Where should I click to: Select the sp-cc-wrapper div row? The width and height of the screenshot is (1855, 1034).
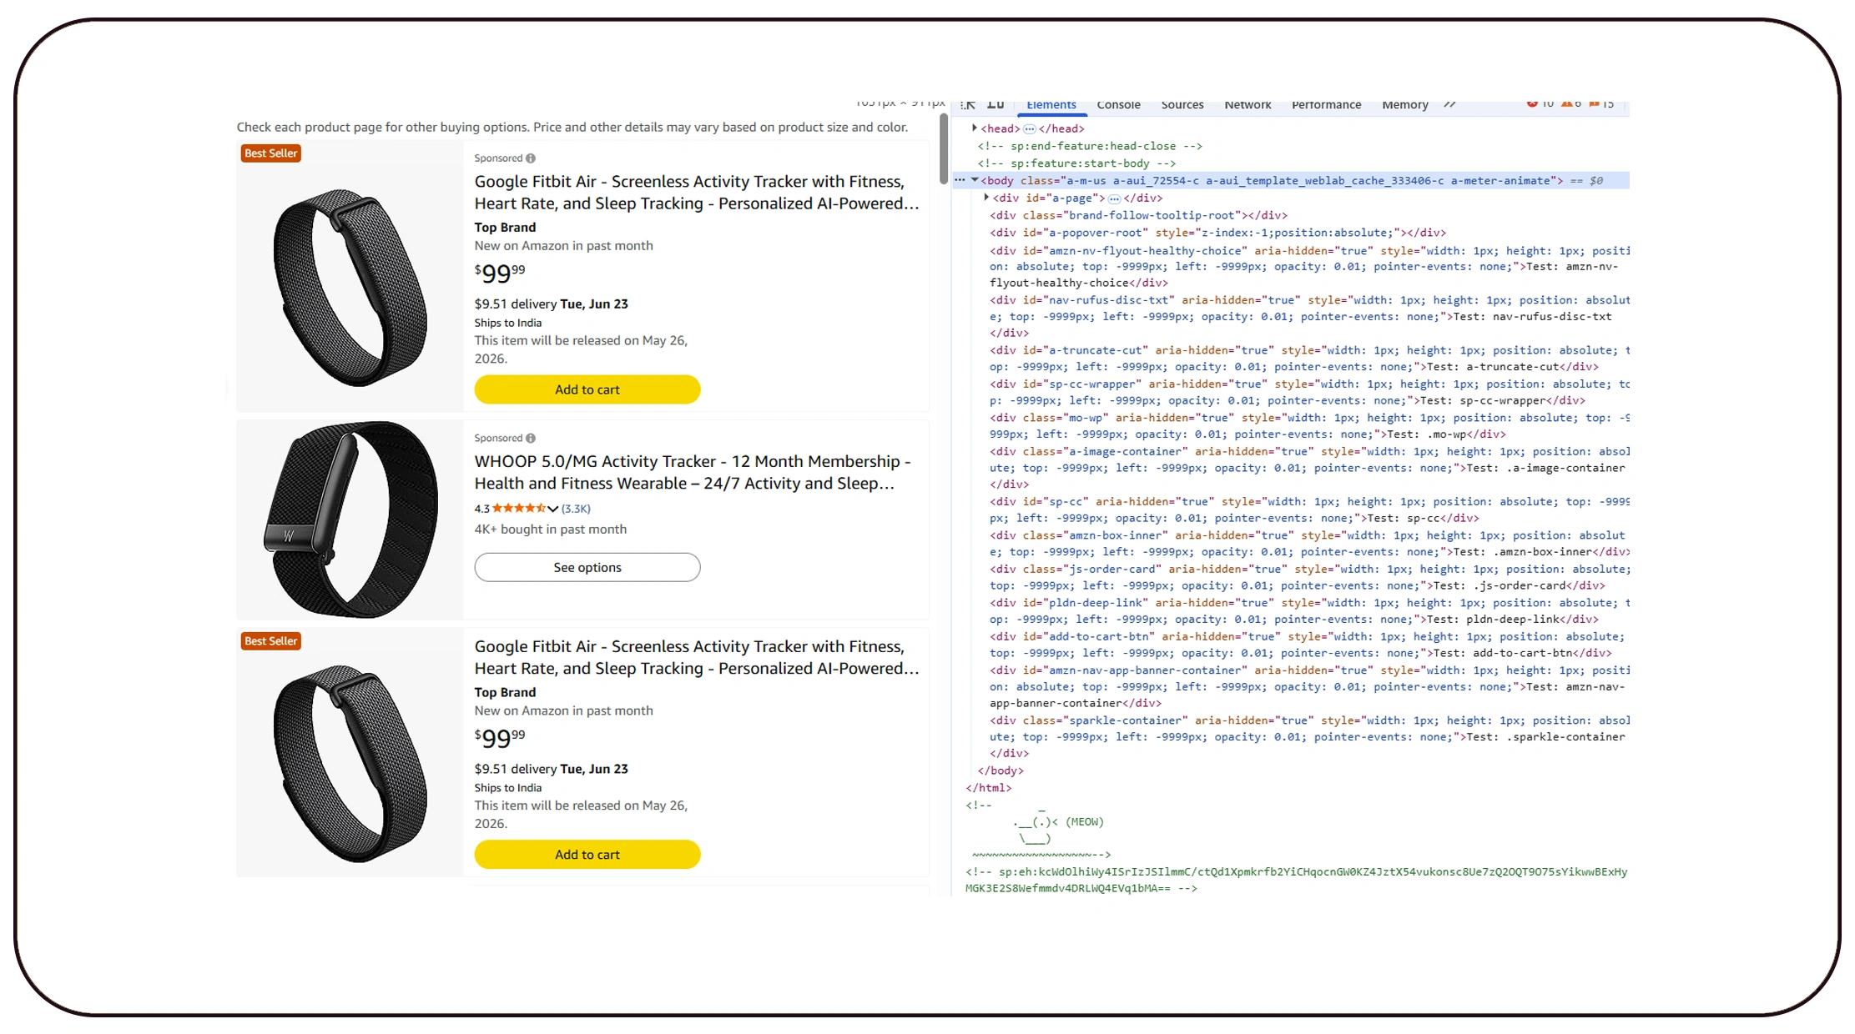pyautogui.click(x=1309, y=393)
